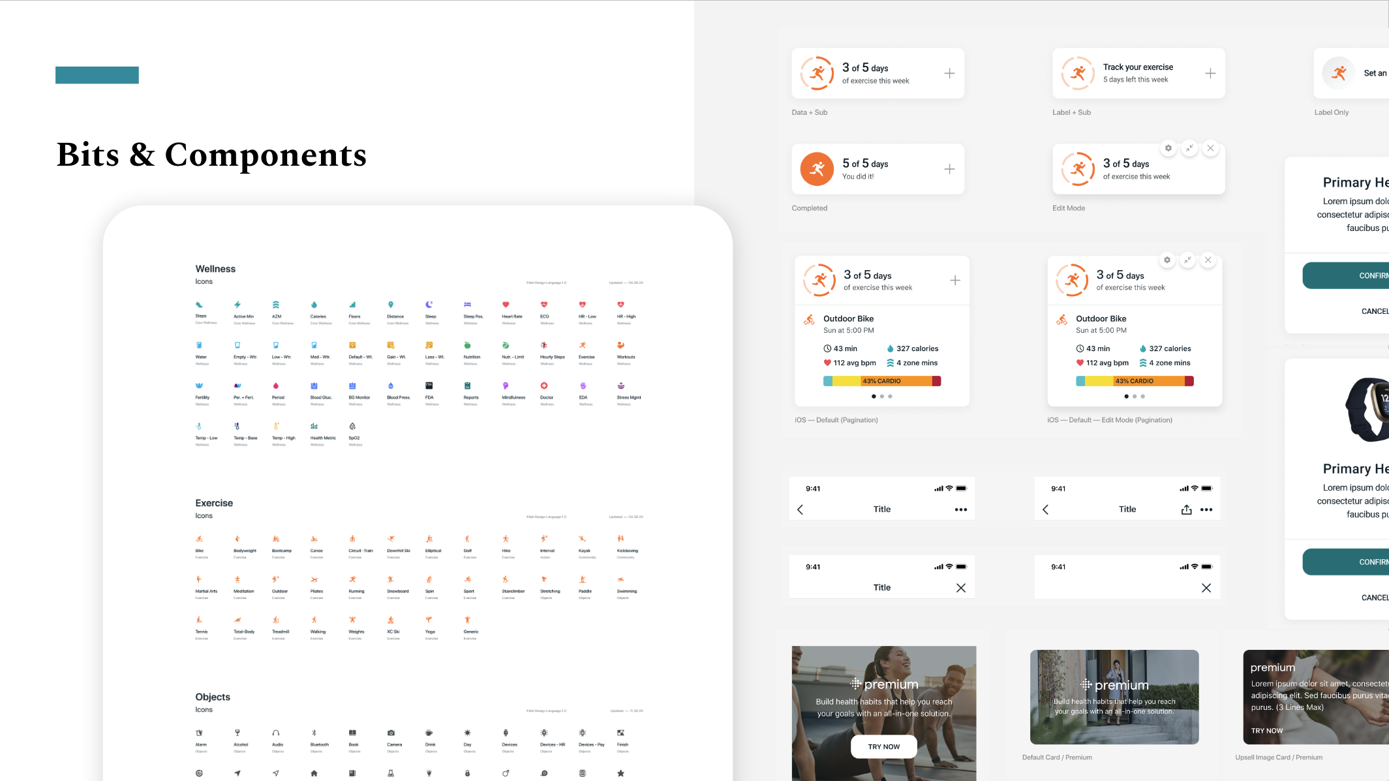Click the collapse arrows on the Edit Mode card
The width and height of the screenshot is (1389, 781).
1189,148
